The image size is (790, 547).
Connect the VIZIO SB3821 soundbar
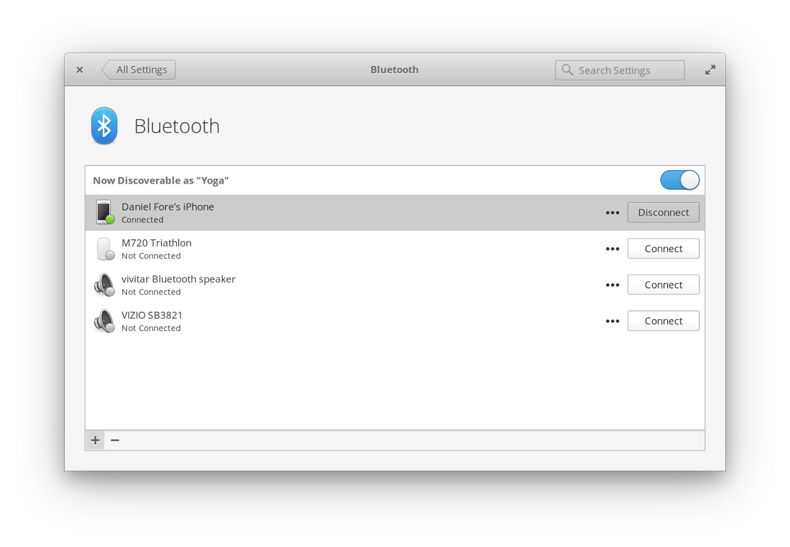click(663, 321)
